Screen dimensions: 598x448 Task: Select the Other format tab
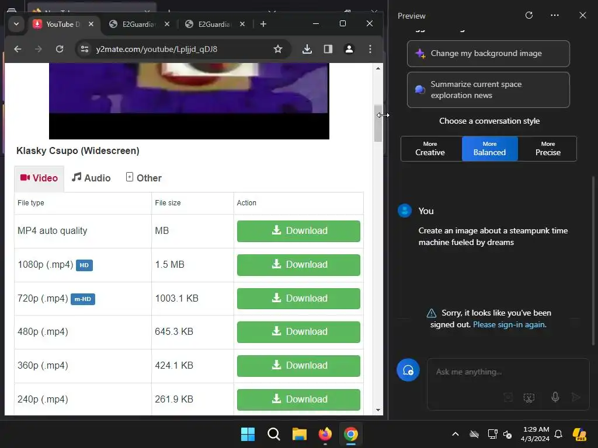(144, 178)
